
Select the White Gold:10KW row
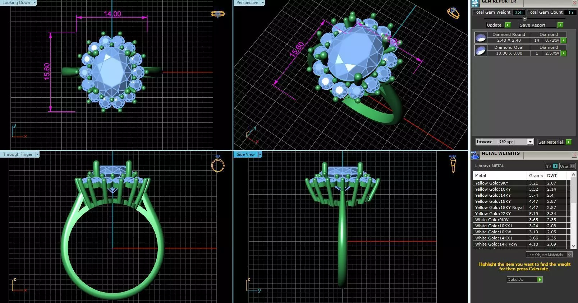tap(522, 232)
